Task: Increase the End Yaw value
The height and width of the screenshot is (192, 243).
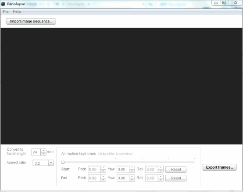Action: pyautogui.click(x=132, y=177)
